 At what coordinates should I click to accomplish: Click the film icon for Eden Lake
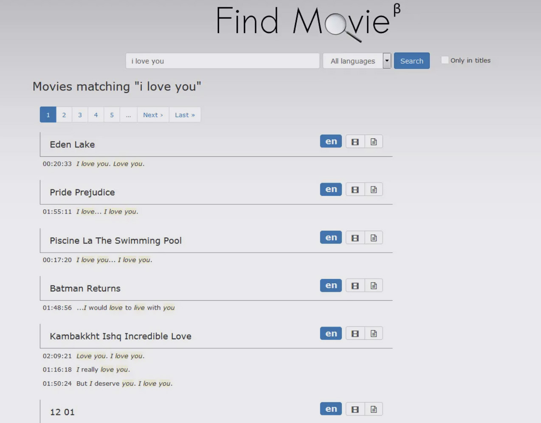click(x=355, y=142)
